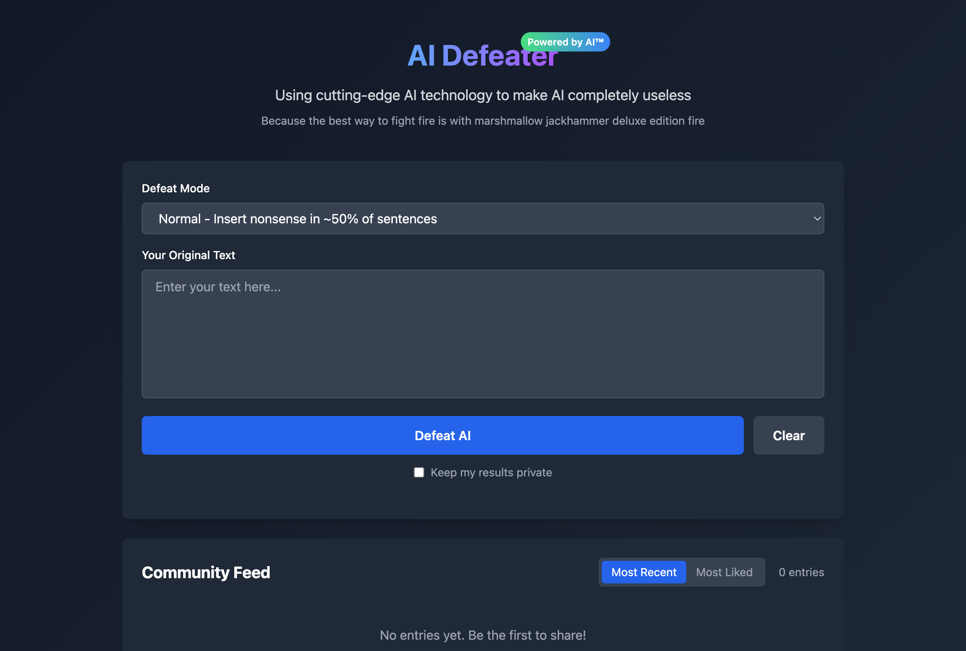The width and height of the screenshot is (966, 651).
Task: Click the 0 entries counter
Action: point(801,572)
